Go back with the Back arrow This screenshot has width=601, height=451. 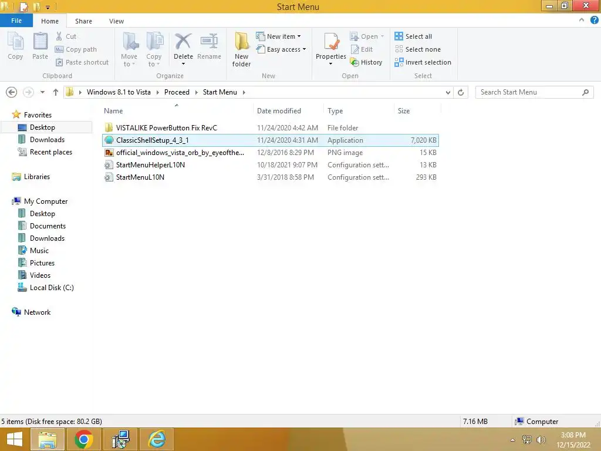12,92
